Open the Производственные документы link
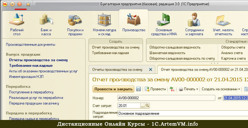The width and height of the screenshot is (248, 128). [x=30, y=45]
